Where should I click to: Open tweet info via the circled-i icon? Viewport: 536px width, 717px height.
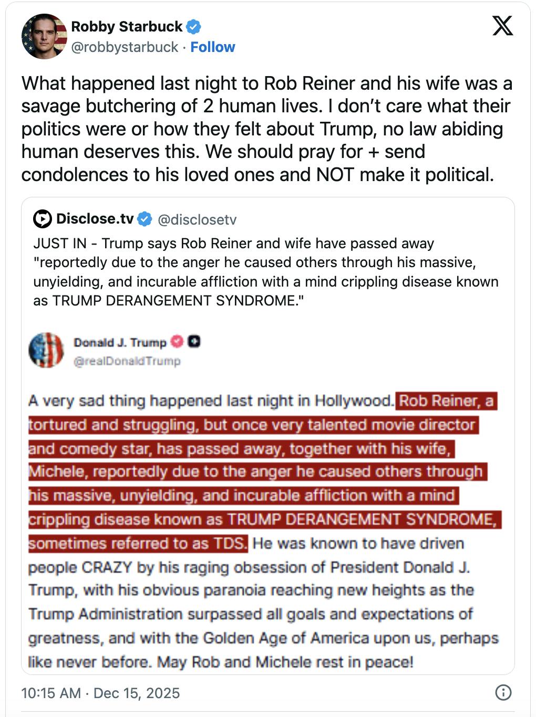(503, 693)
